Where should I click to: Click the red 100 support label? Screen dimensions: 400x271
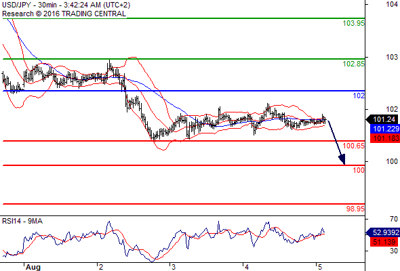(x=359, y=170)
